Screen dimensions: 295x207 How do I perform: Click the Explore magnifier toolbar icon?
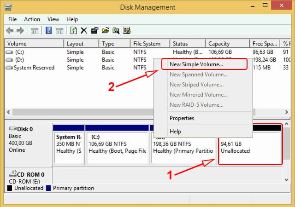click(116, 30)
